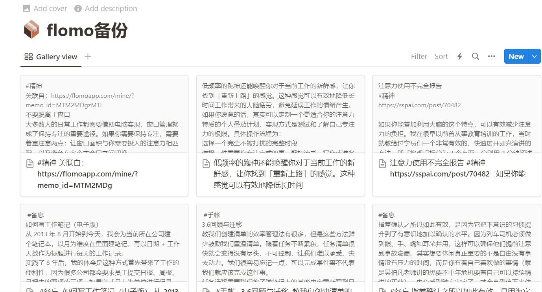Open search with magnifier icon
542x292 pixels.
tap(475, 57)
